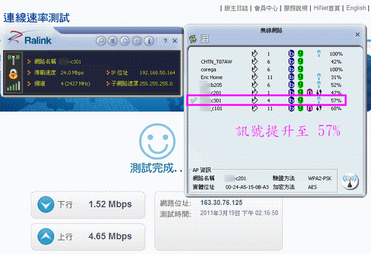Click the signal strength bars icon
Image resolution: width=371 pixels, height=254 pixels.
(14, 86)
